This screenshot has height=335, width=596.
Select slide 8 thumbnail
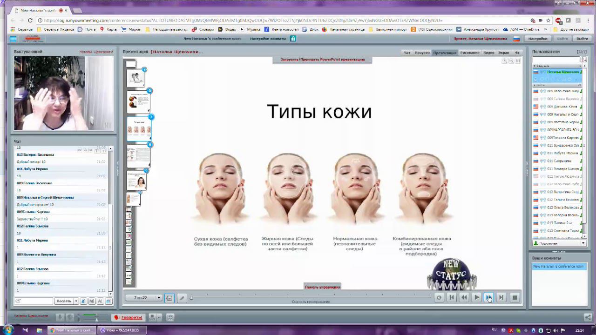tap(139, 157)
